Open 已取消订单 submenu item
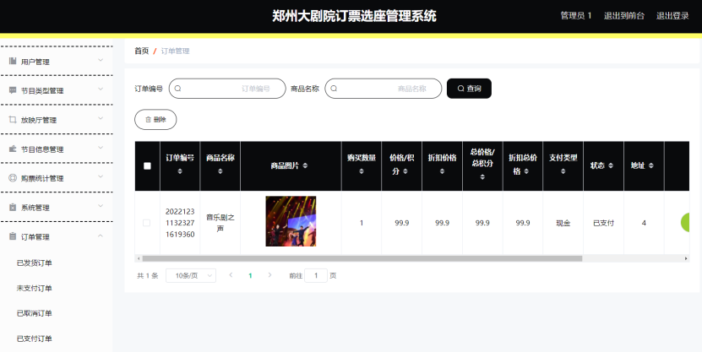 tap(34, 313)
